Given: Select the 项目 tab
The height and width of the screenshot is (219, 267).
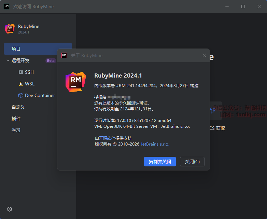Looking at the screenshot, I should 16,49.
